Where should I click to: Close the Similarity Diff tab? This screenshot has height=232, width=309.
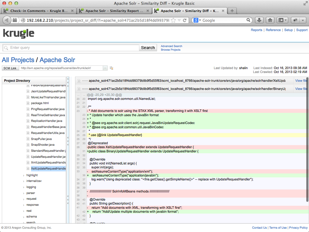click(223, 11)
